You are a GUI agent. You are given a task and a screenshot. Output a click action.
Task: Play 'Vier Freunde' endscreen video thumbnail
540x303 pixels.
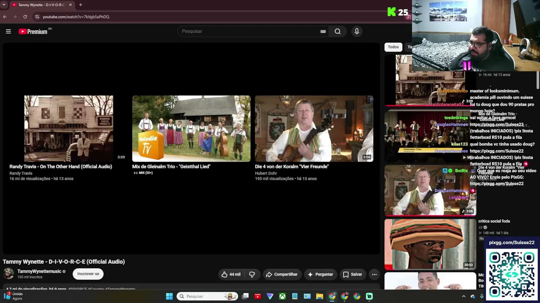tap(314, 128)
